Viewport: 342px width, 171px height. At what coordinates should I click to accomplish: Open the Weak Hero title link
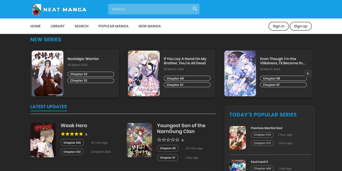pyautogui.click(x=74, y=126)
